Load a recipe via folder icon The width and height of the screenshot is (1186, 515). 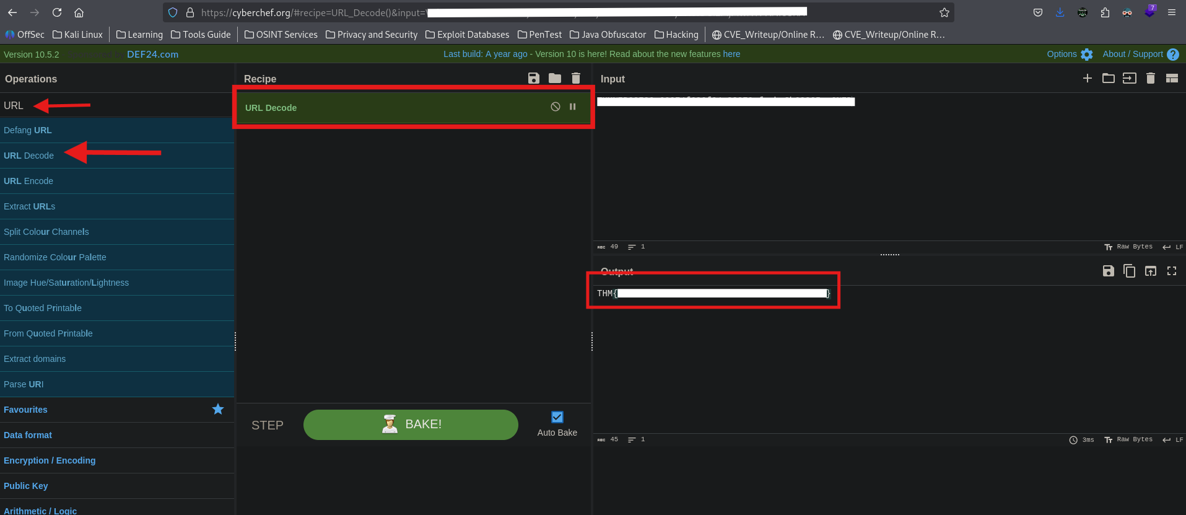pos(555,78)
